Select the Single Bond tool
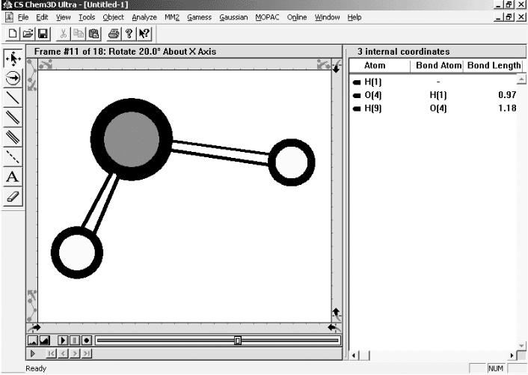 point(13,98)
